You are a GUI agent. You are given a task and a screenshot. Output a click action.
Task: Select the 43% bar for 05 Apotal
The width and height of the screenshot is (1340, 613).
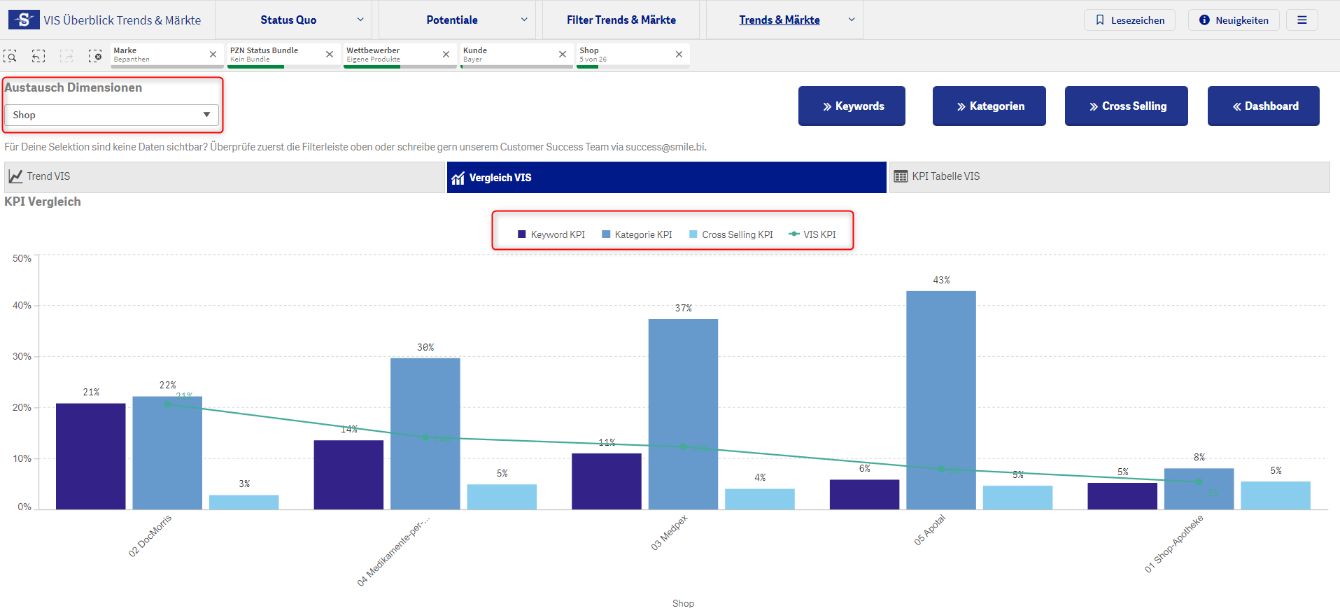(940, 399)
